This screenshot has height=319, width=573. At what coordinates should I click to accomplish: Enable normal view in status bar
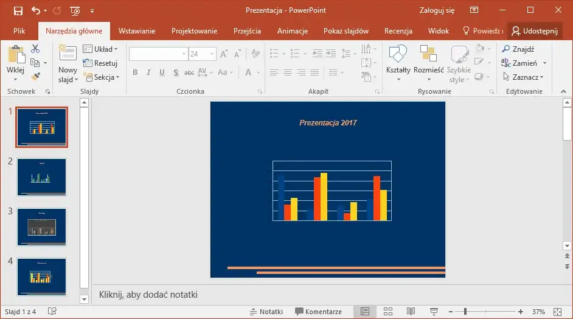[x=364, y=312]
